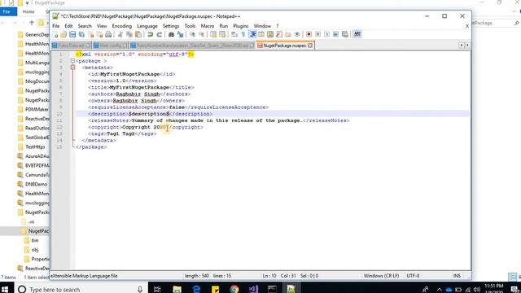The image size is (521, 293).
Task: Click the Print toolbar icon
Action: pyautogui.click(x=108, y=34)
